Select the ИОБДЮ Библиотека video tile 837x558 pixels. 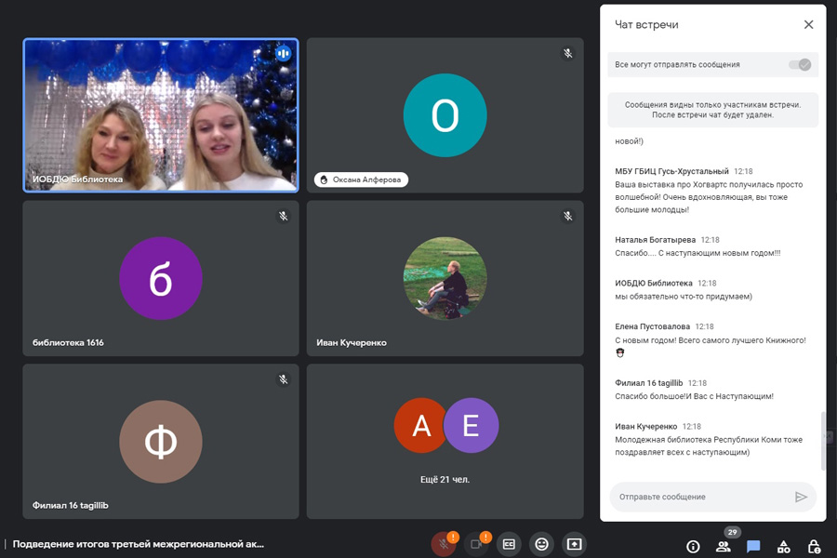[161, 114]
